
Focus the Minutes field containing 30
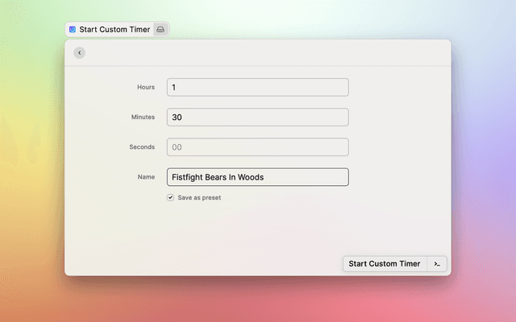point(257,117)
